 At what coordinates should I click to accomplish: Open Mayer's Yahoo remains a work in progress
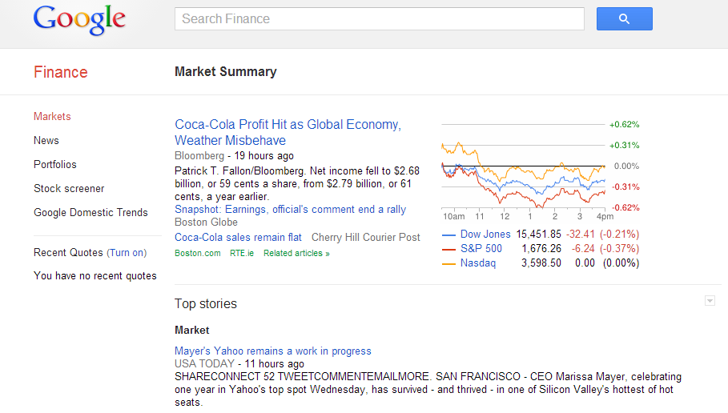(272, 351)
